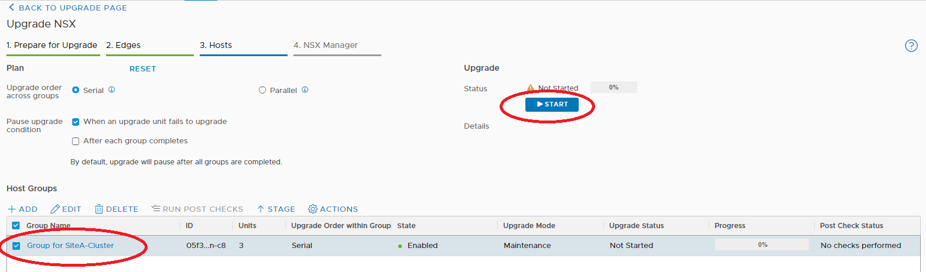This screenshot has height=272, width=926.
Task: Click RESET to reset the plan
Action: coord(142,68)
